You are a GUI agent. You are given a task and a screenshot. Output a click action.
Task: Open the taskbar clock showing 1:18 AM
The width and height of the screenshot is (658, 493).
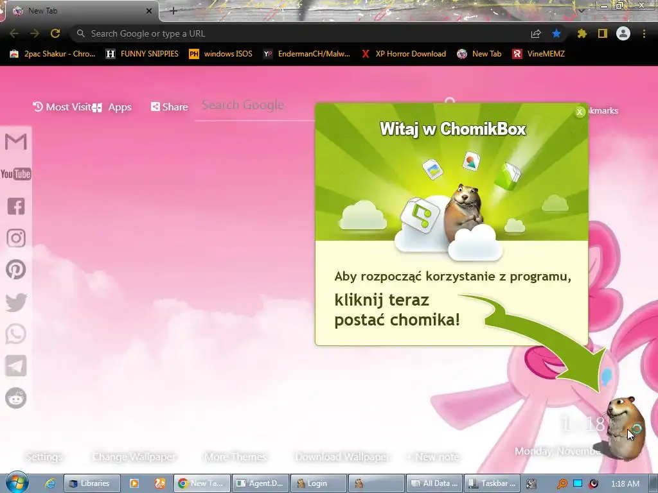tap(625, 484)
